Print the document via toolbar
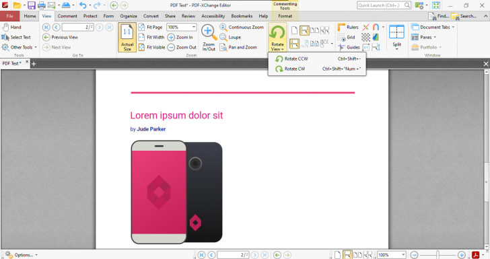 click(x=41, y=5)
